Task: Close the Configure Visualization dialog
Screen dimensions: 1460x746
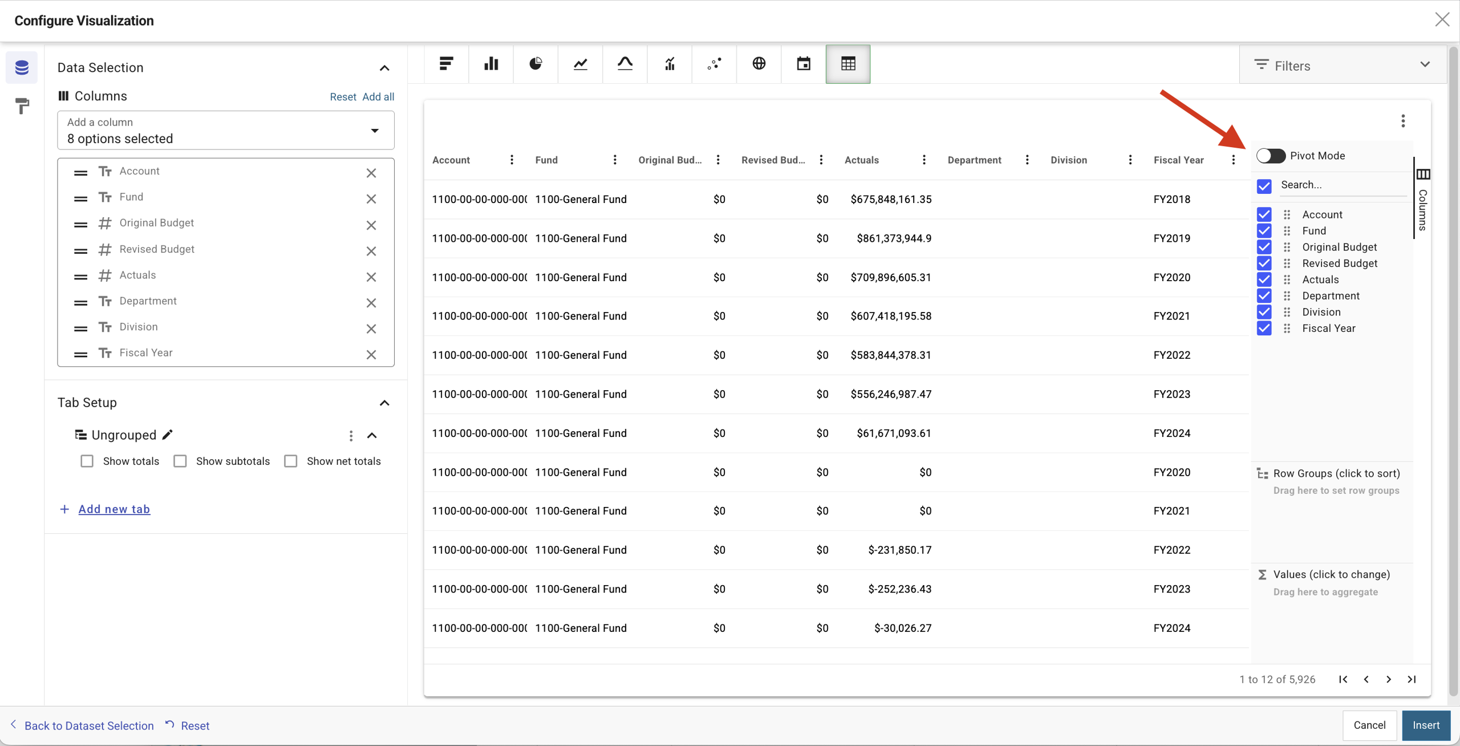Action: (x=1442, y=20)
